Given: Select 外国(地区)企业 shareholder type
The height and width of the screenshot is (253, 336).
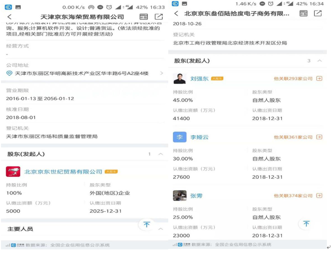Looking at the screenshot, I should point(110,193).
